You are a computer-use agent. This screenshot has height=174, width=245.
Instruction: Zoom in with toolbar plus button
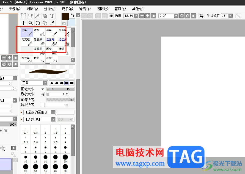[x=148, y=16]
